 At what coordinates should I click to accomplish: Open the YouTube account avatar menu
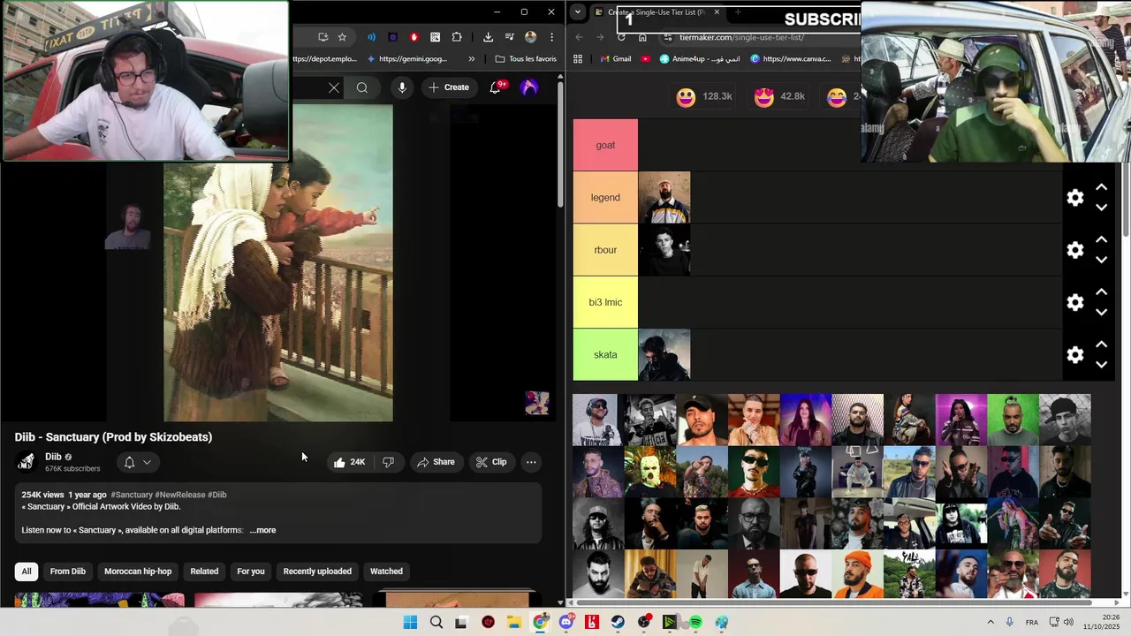click(x=529, y=87)
